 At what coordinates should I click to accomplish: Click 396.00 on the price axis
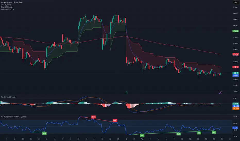click(236, 92)
